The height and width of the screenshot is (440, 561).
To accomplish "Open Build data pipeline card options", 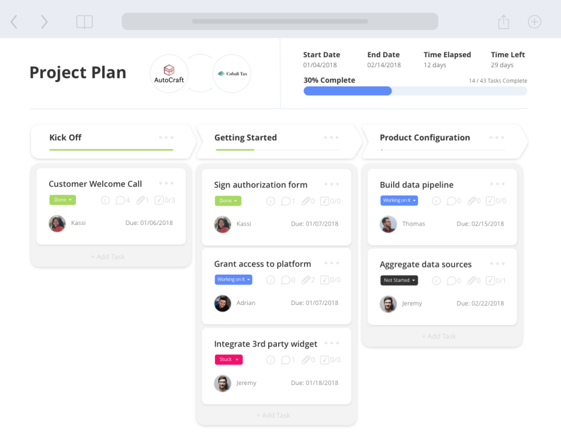I will click(x=498, y=184).
